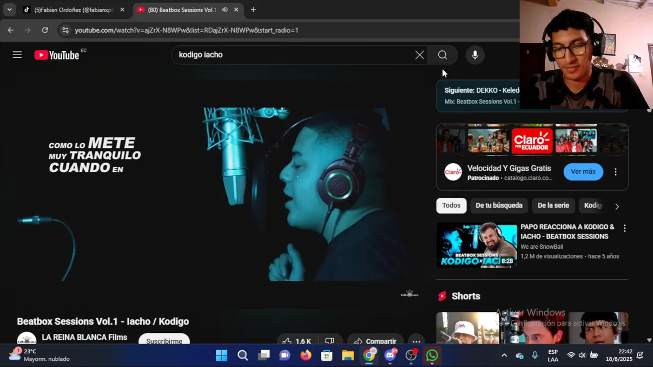Click the Claro advertiser logo
This screenshot has height=367, width=653.
(x=453, y=172)
